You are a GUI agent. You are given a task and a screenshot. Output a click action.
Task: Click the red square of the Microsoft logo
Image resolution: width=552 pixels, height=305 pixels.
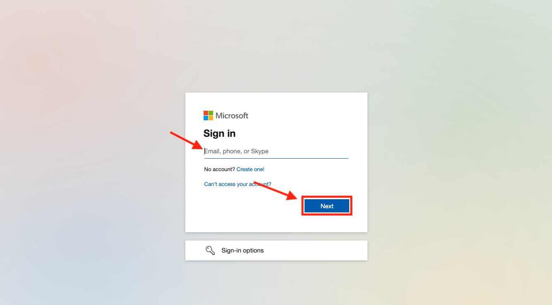point(206,113)
